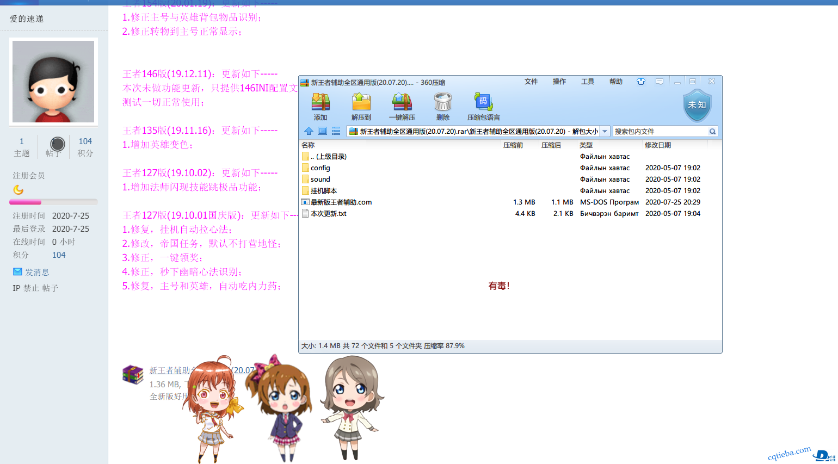
Task: Click the RAR attachment icon in forum post
Action: [x=133, y=374]
